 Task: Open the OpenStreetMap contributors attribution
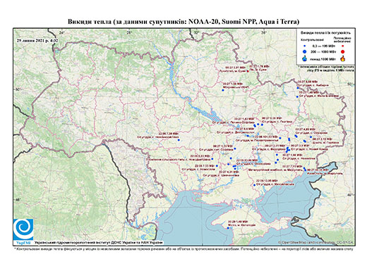pyautogui.click(x=316, y=242)
